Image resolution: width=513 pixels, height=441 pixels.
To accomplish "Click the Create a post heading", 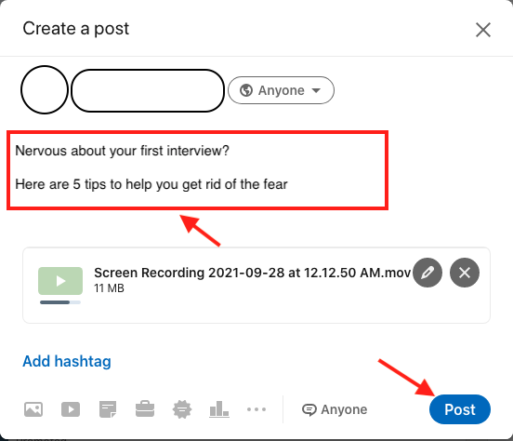I will coord(76,29).
